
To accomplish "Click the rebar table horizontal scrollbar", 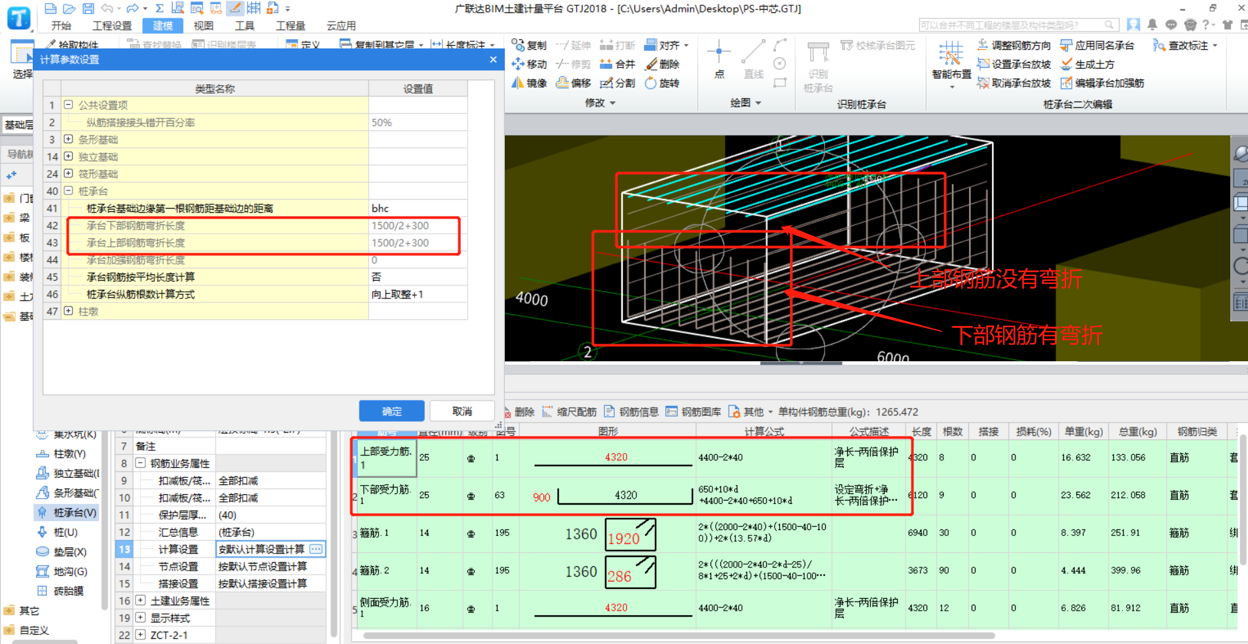I will click(x=679, y=635).
